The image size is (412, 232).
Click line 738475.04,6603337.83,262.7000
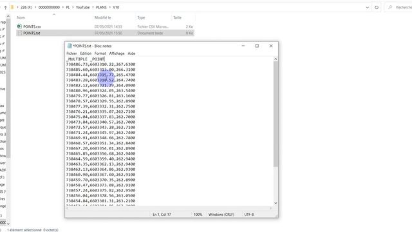coord(100,117)
